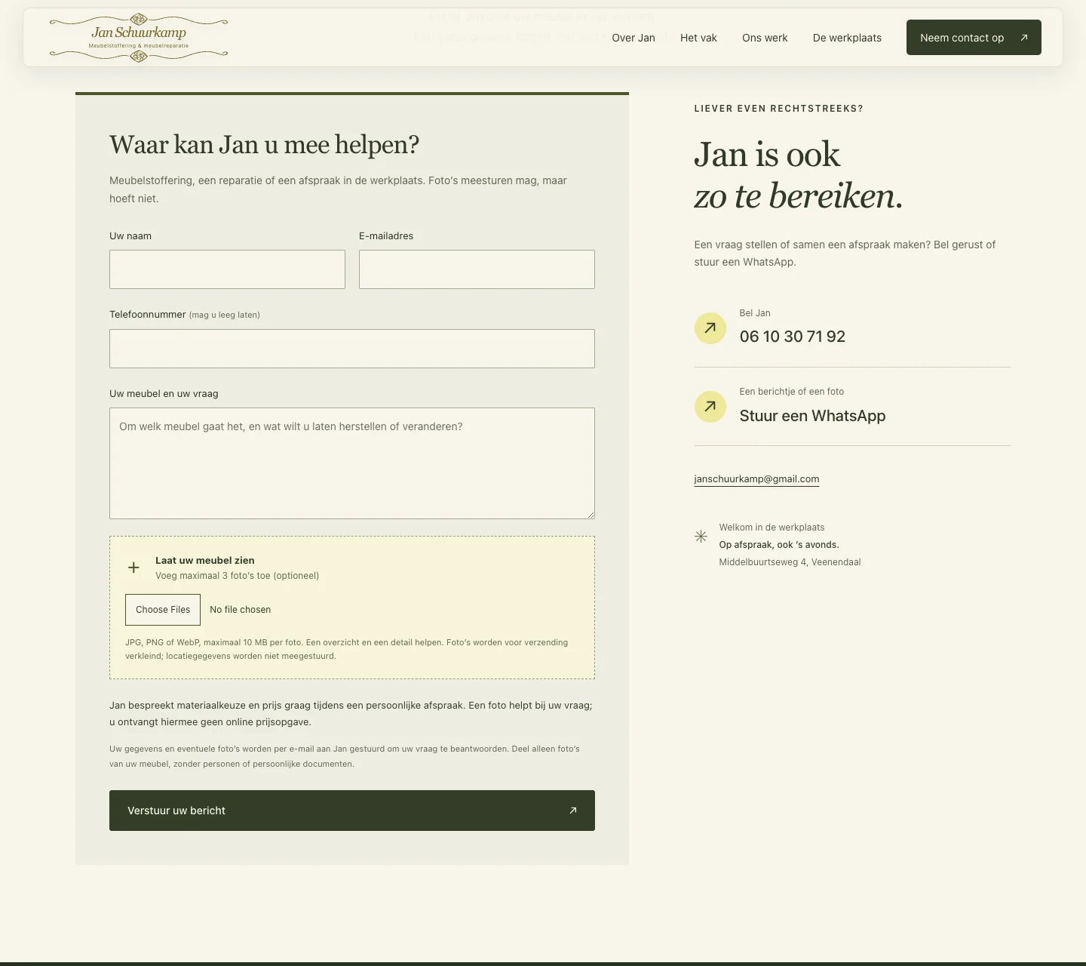Click the 'Voeg maximaal 3 foto's toe (optioneel)' text

[237, 576]
